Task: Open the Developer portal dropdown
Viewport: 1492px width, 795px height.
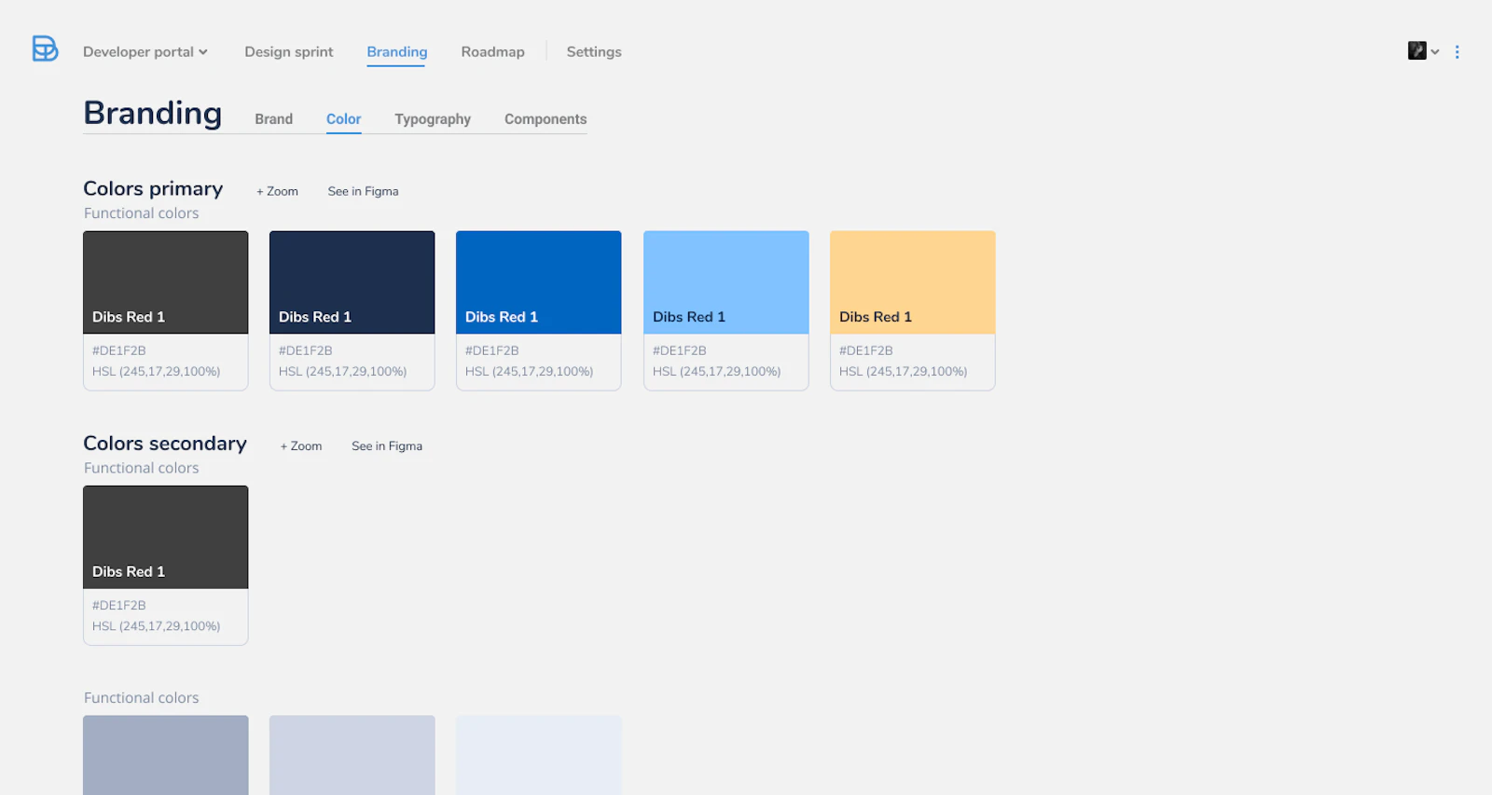Action: (x=145, y=52)
